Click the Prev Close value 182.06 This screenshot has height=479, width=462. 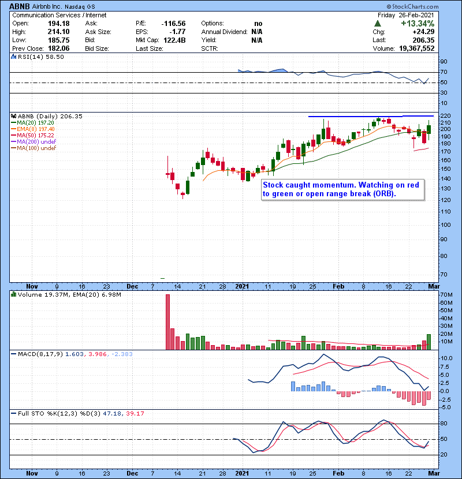59,48
